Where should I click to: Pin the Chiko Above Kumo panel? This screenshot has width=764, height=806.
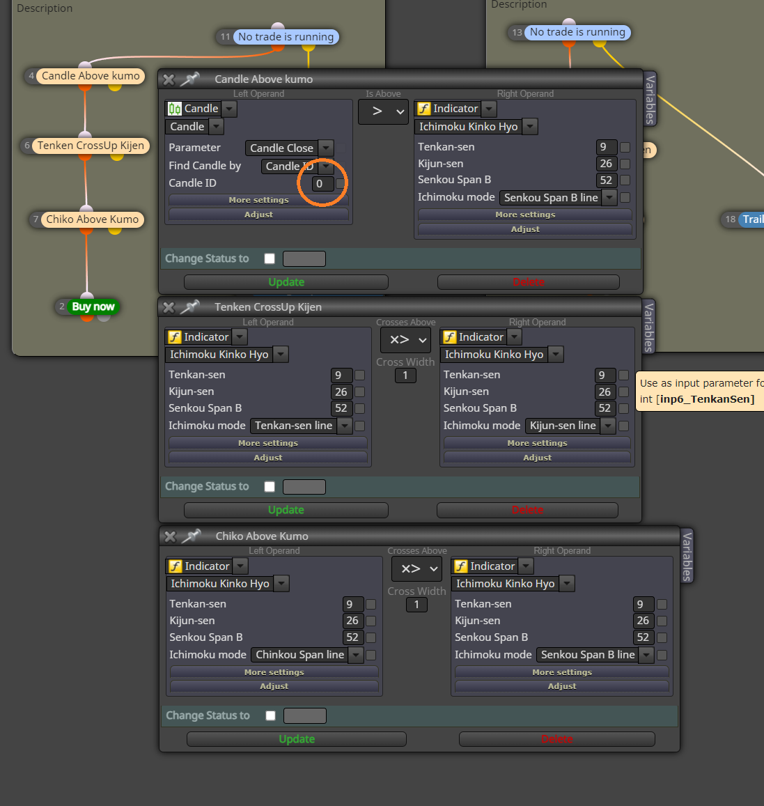point(191,536)
